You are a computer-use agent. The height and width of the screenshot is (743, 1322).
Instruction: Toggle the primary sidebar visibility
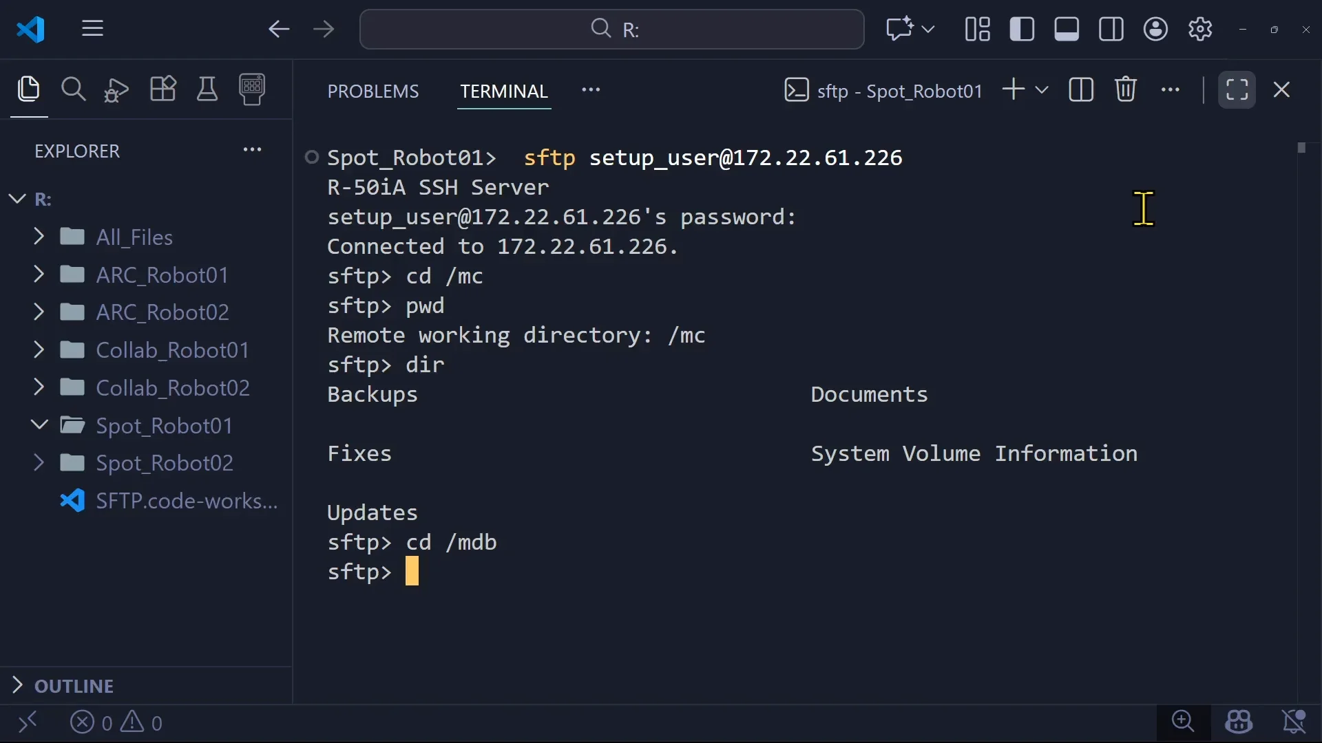[1022, 29]
